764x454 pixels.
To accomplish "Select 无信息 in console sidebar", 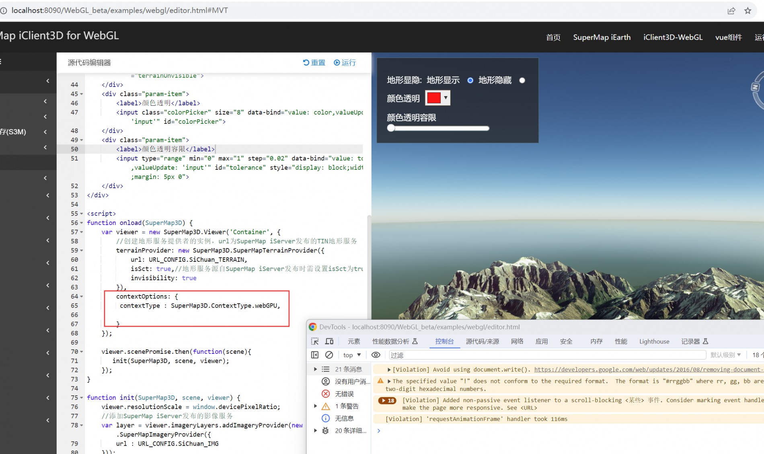I will click(x=338, y=419).
